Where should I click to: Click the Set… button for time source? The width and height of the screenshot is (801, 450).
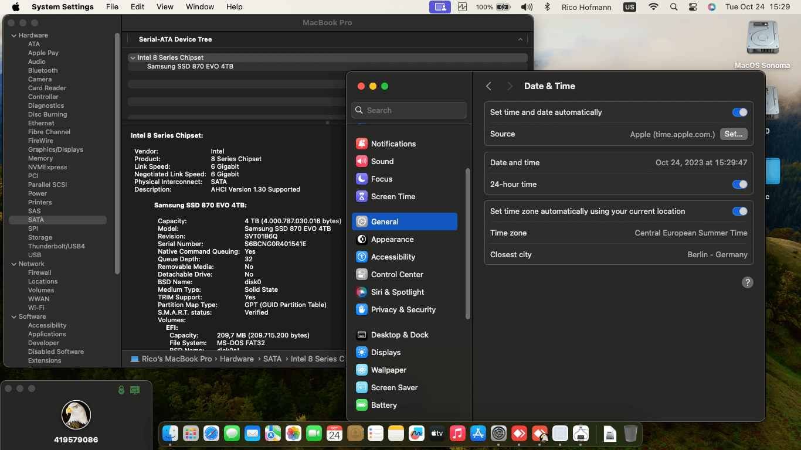tap(734, 134)
